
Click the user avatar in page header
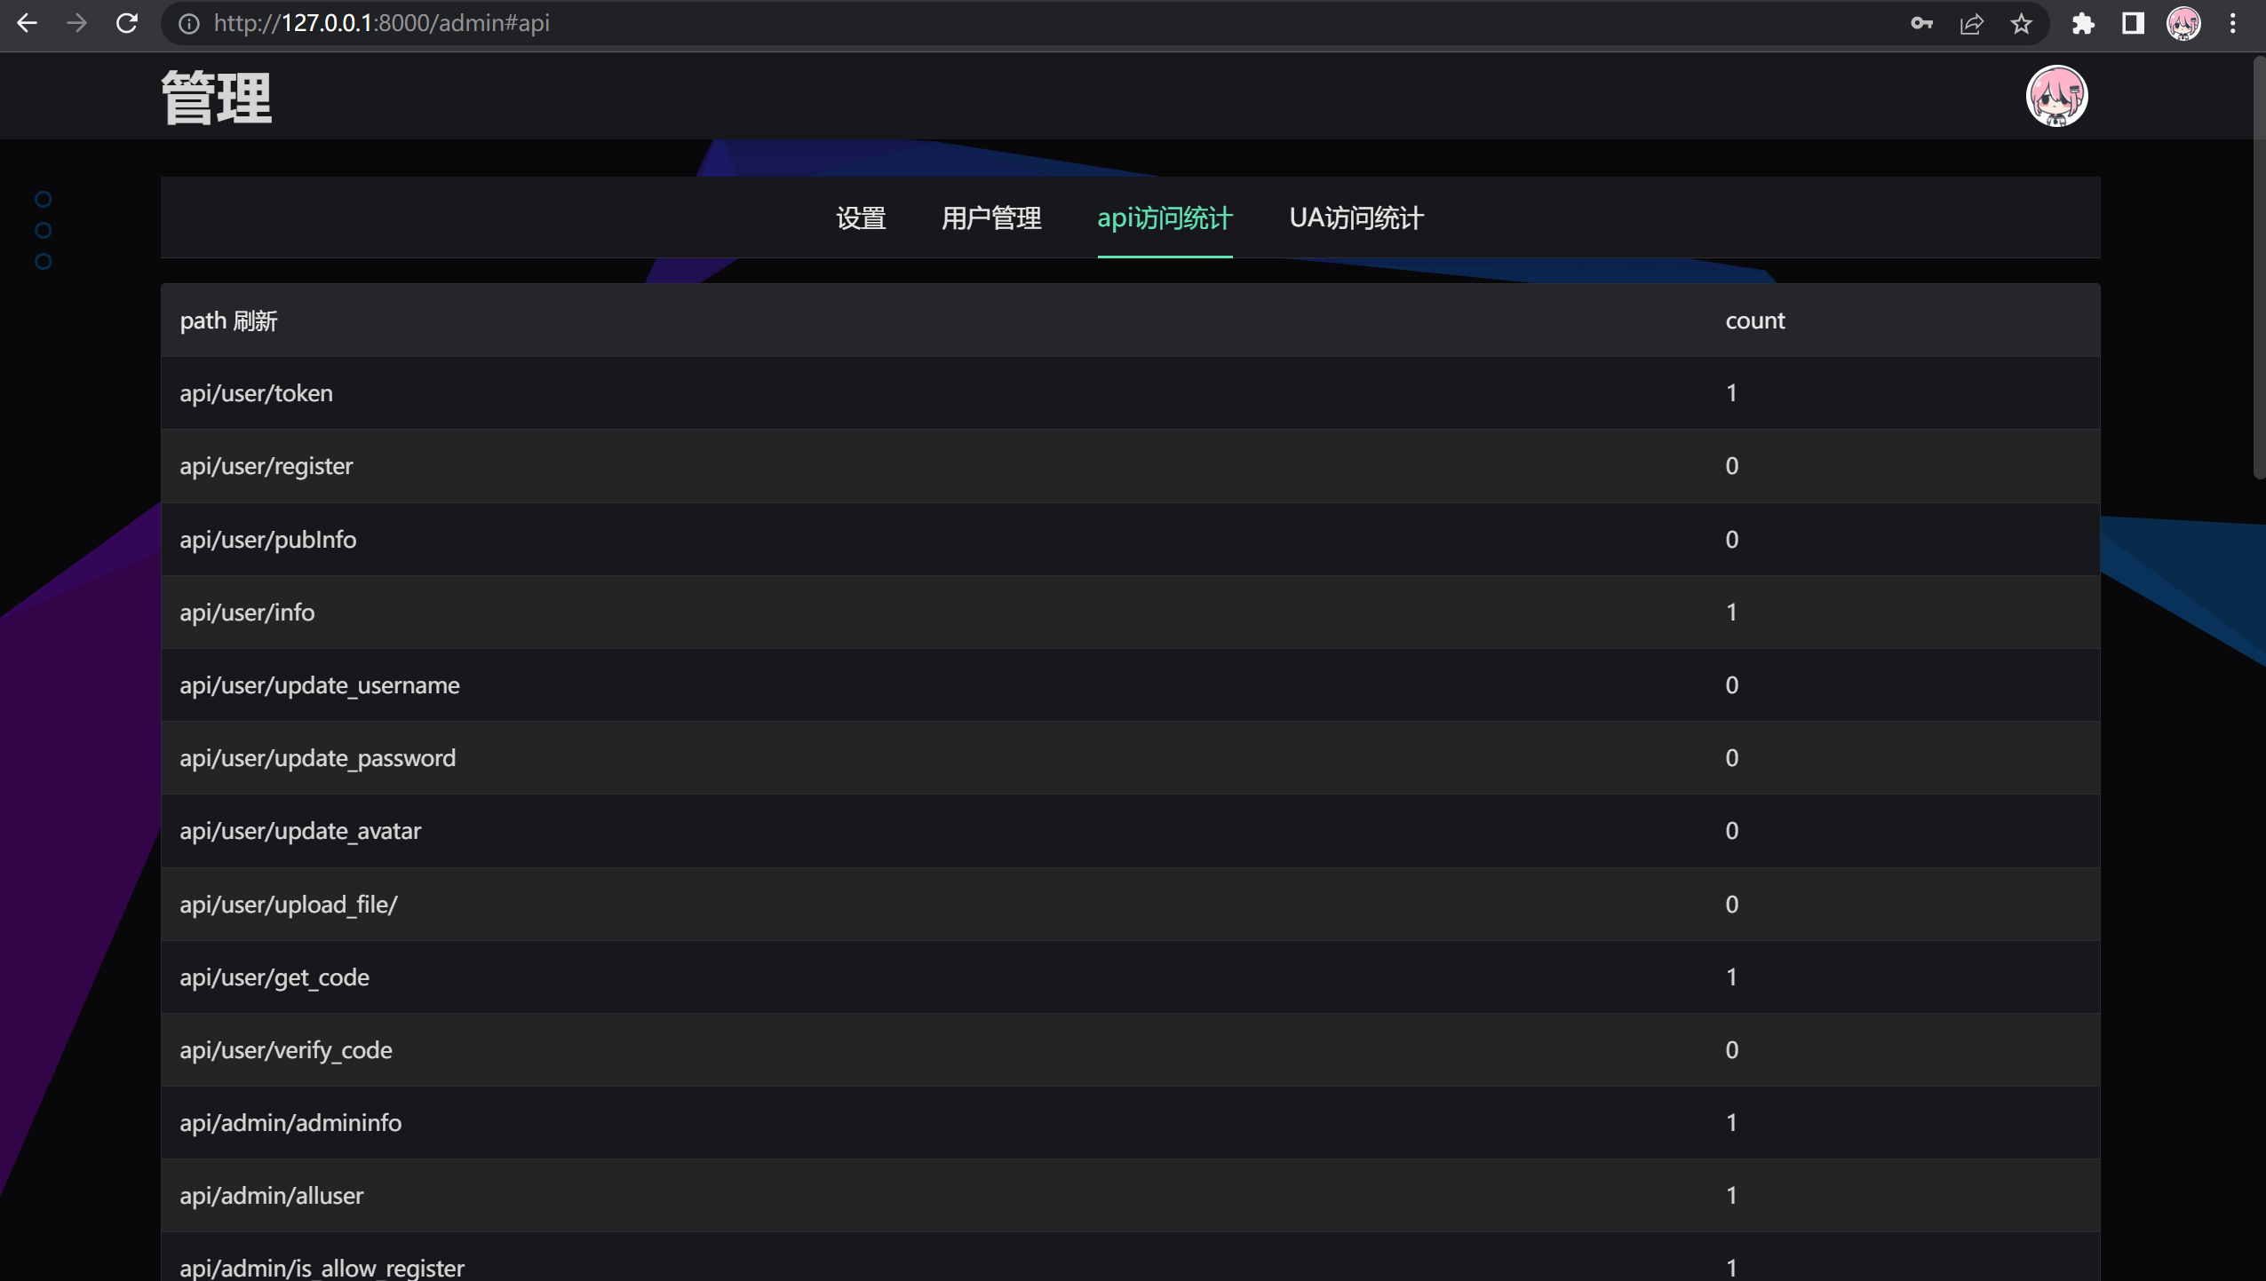click(x=2056, y=96)
